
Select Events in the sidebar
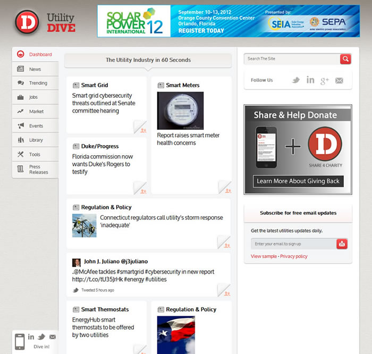(x=36, y=126)
